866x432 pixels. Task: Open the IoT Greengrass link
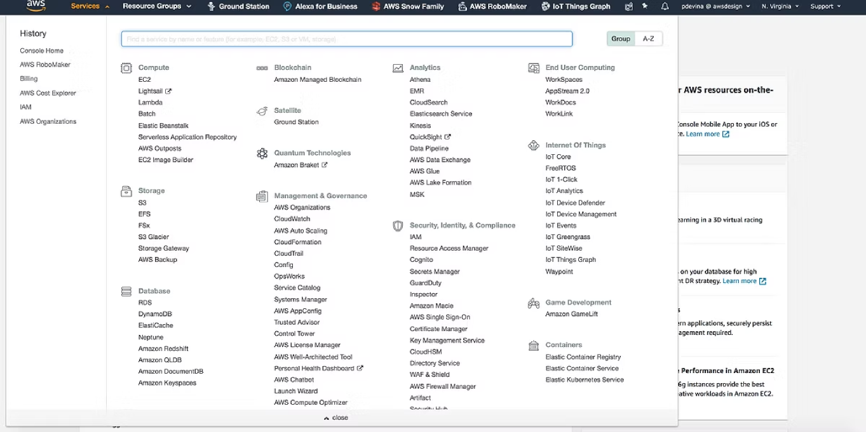click(568, 237)
